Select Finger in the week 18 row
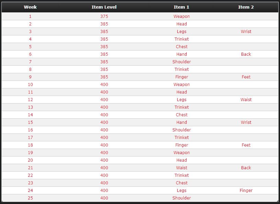This screenshot has height=204, width=280. [x=182, y=145]
